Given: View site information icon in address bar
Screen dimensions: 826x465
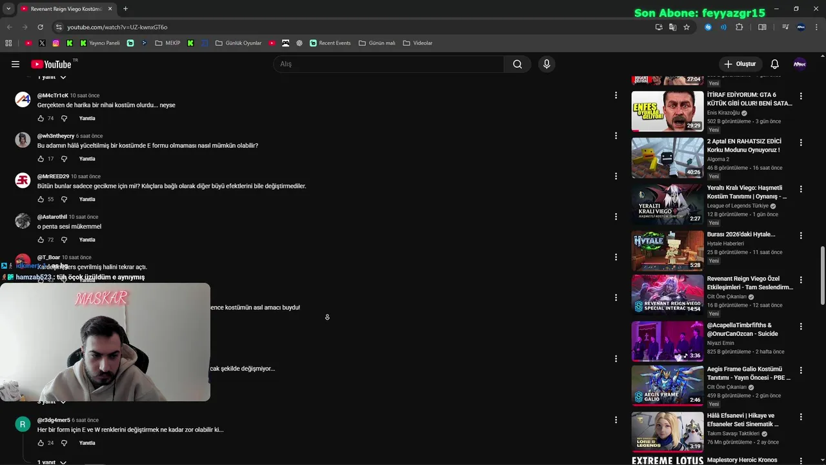Looking at the screenshot, I should click(x=59, y=27).
